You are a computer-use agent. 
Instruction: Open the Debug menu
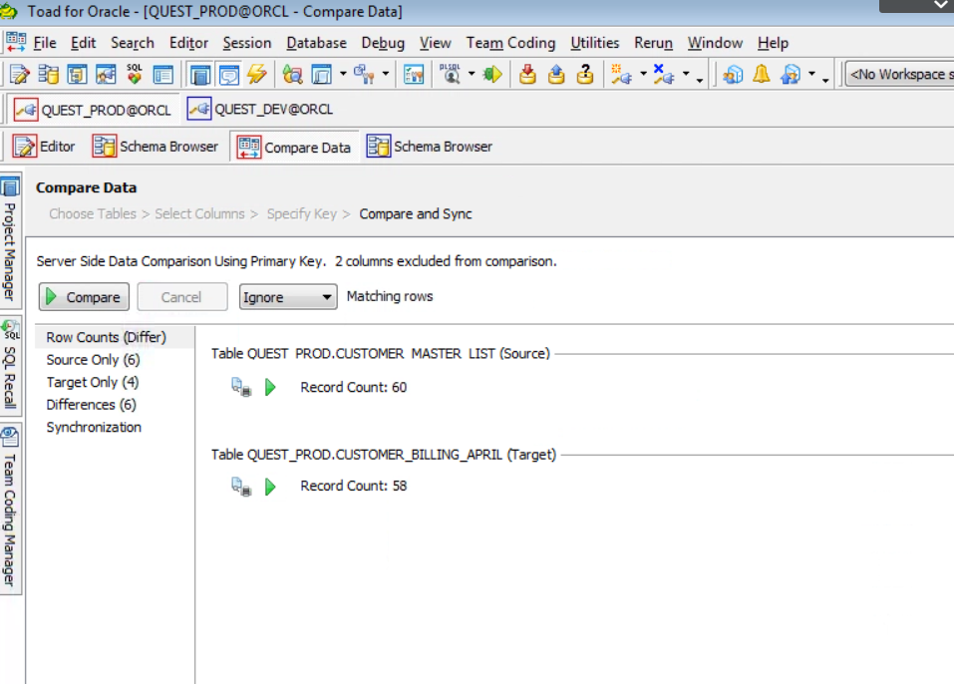point(384,43)
